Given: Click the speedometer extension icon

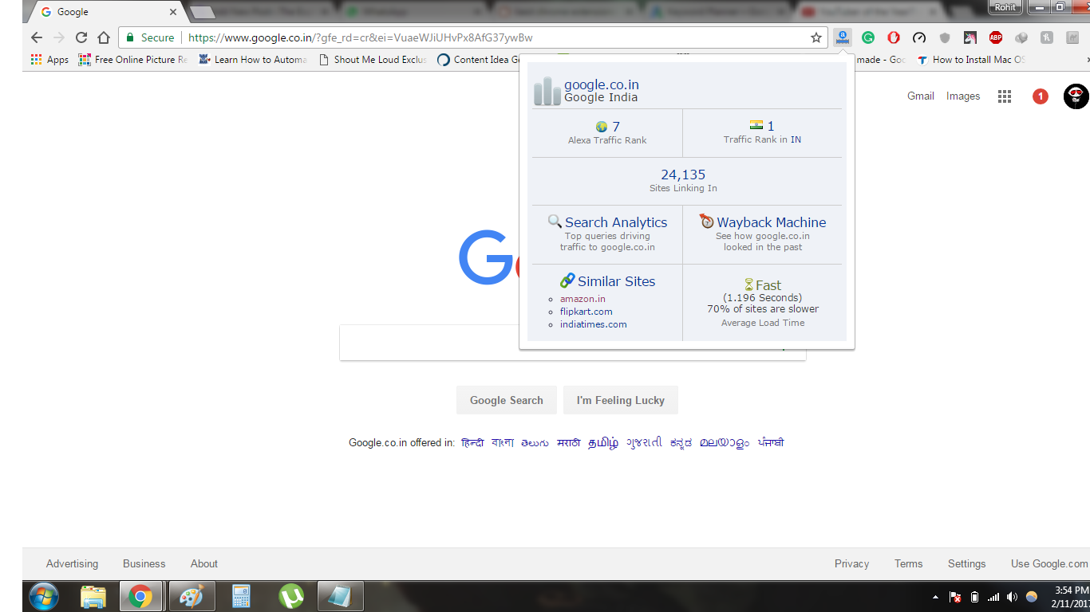Looking at the screenshot, I should [919, 37].
